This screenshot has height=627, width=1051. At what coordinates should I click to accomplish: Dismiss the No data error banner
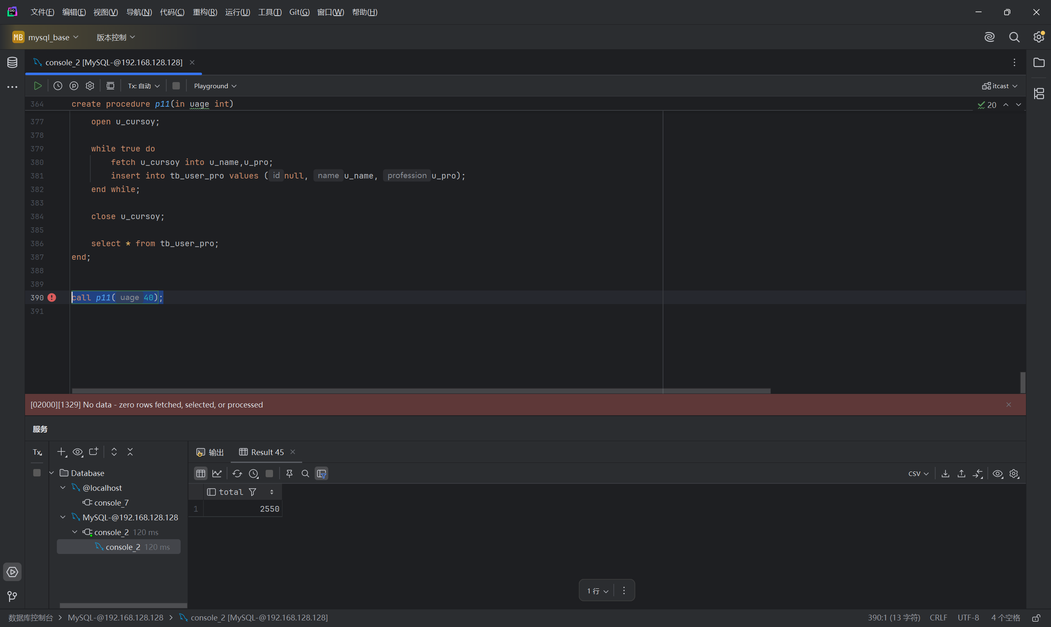(1008, 405)
